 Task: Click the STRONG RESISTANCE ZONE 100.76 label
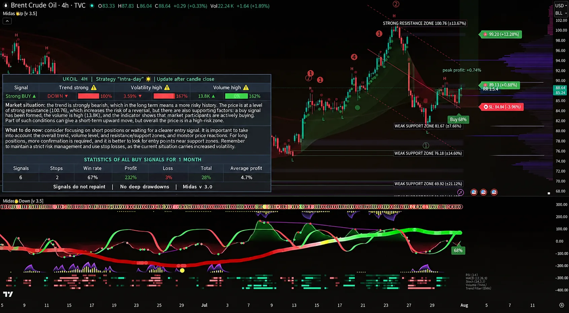pos(424,23)
